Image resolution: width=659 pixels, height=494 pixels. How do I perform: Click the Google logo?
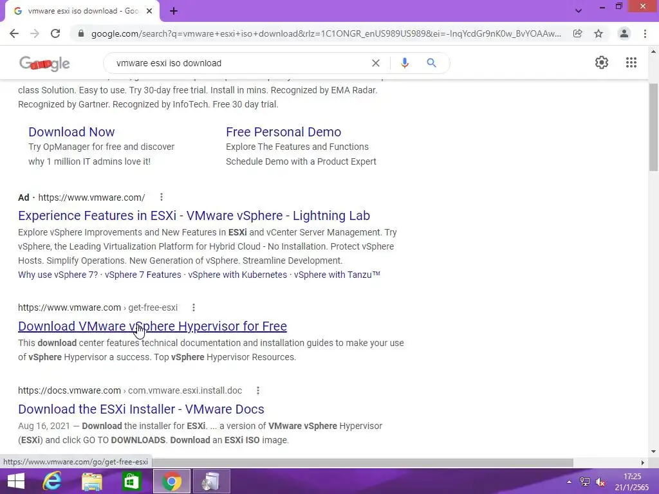pyautogui.click(x=44, y=64)
